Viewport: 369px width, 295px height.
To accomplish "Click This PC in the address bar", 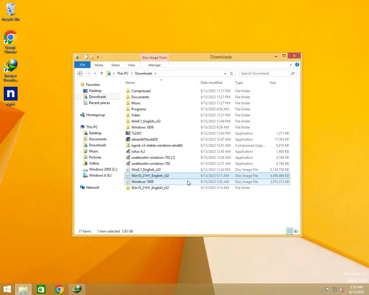I will pyautogui.click(x=123, y=73).
